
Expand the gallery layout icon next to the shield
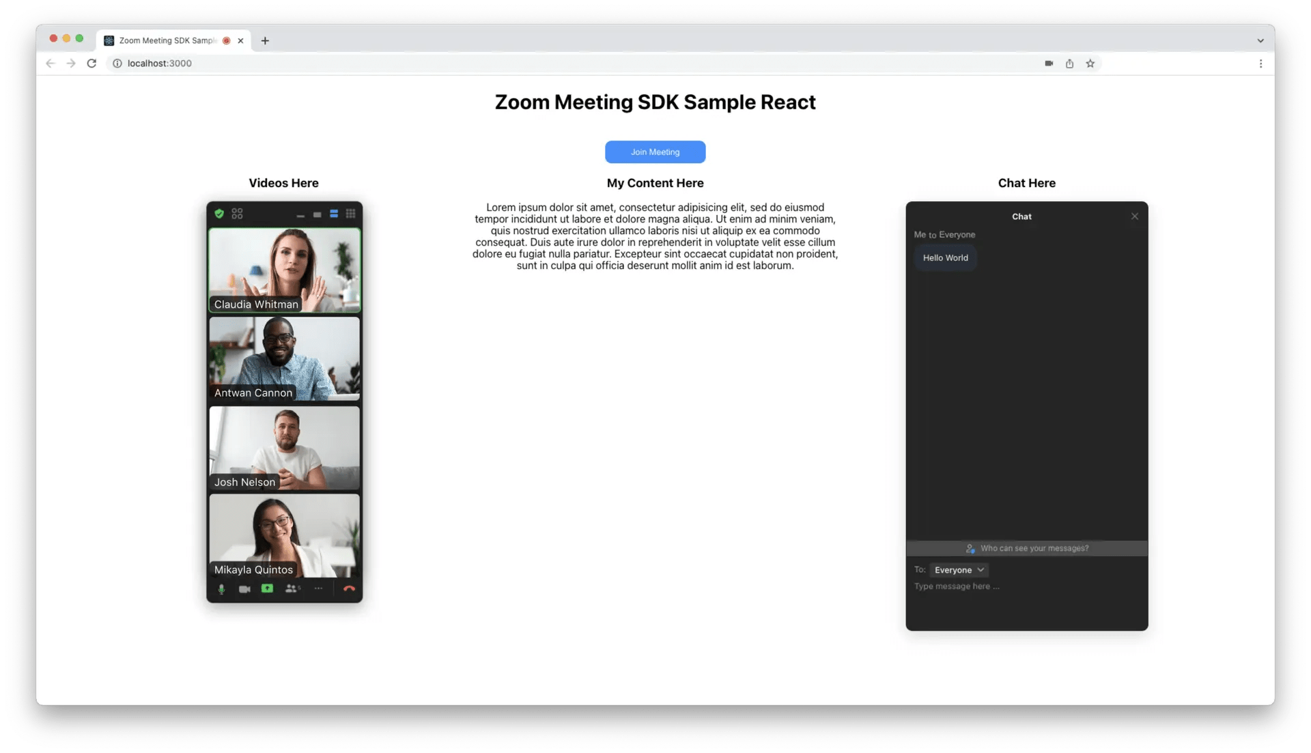pos(237,213)
